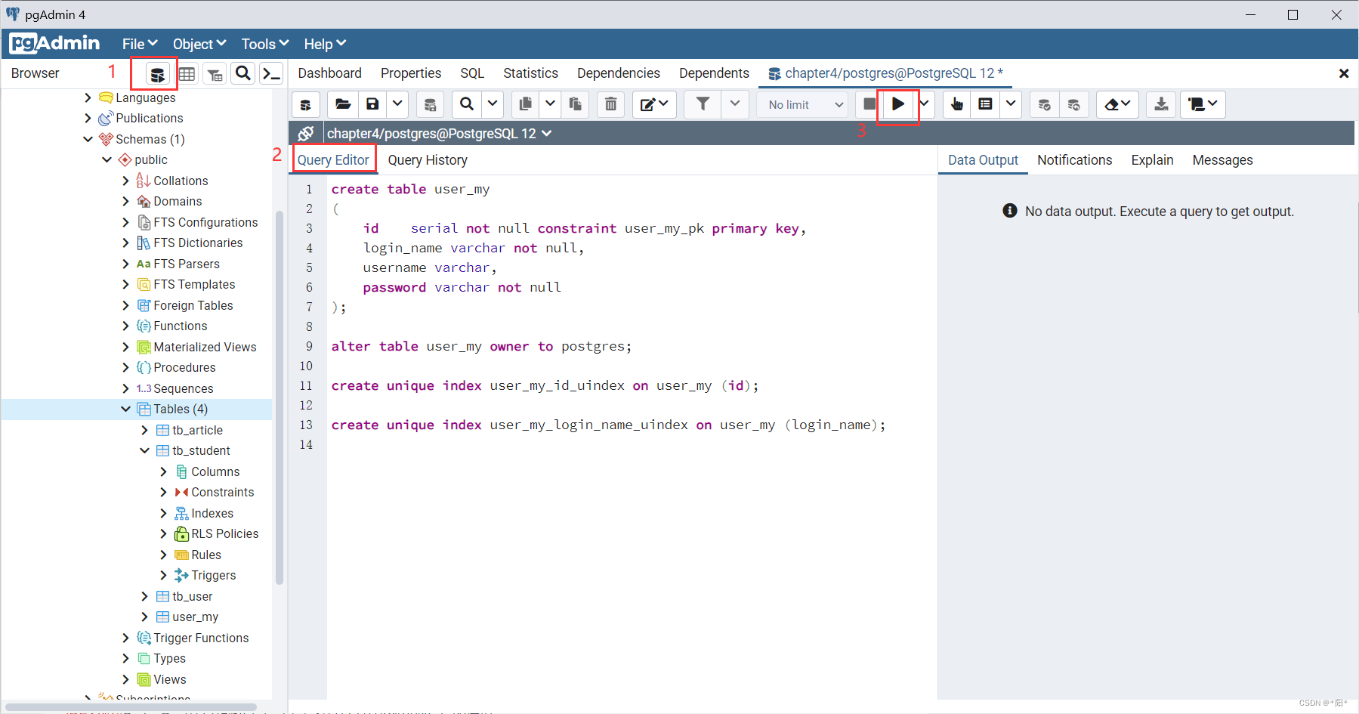The height and width of the screenshot is (714, 1359).
Task: Open the File menu
Action: (x=140, y=44)
